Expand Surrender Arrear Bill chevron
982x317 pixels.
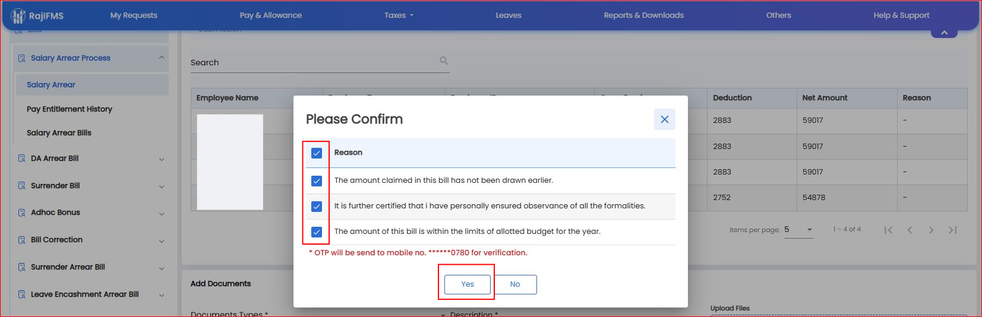162,268
